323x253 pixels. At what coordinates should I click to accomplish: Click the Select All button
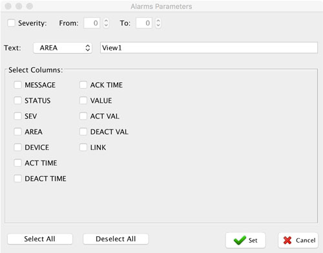click(40, 239)
